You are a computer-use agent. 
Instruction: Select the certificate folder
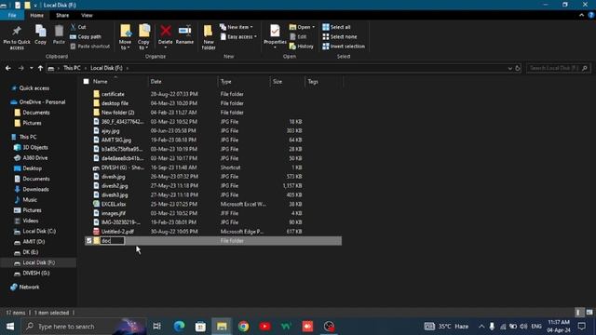pos(113,94)
